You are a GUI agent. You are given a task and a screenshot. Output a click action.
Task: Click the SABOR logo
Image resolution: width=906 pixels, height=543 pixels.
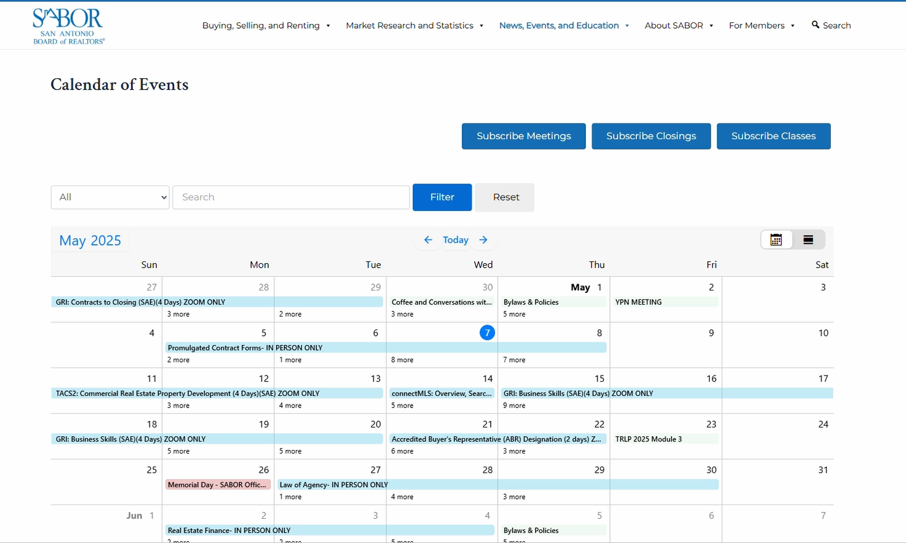68,26
